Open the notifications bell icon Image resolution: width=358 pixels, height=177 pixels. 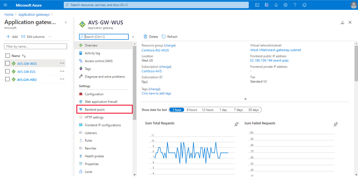276,5
